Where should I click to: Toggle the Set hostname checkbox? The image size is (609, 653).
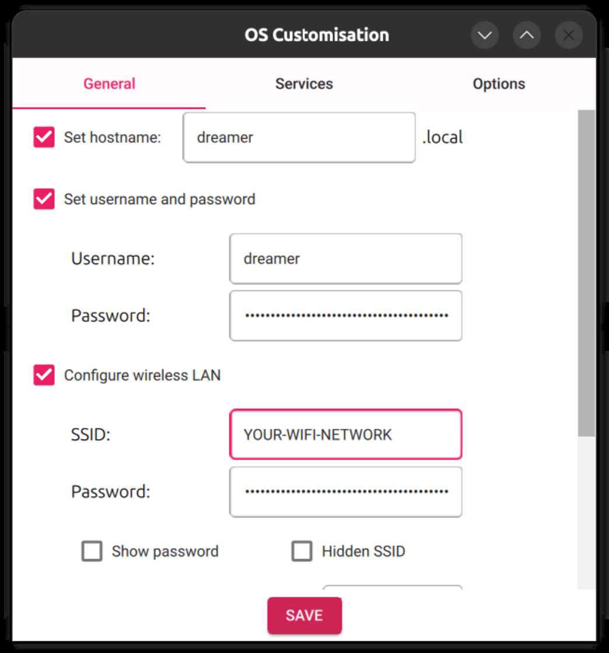44,138
